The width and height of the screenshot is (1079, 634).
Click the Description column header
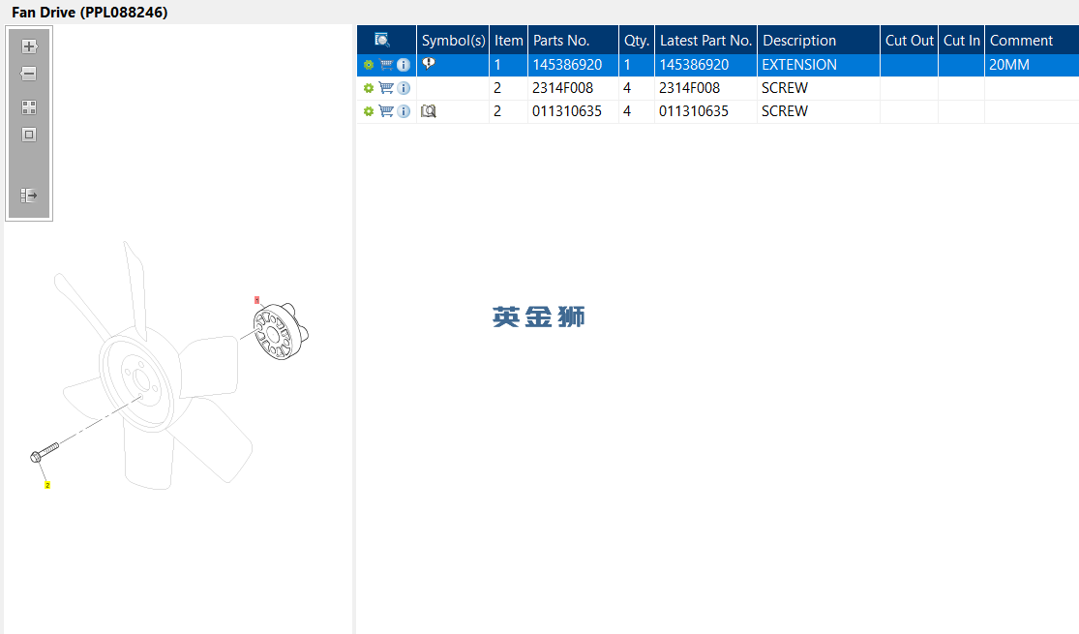819,40
